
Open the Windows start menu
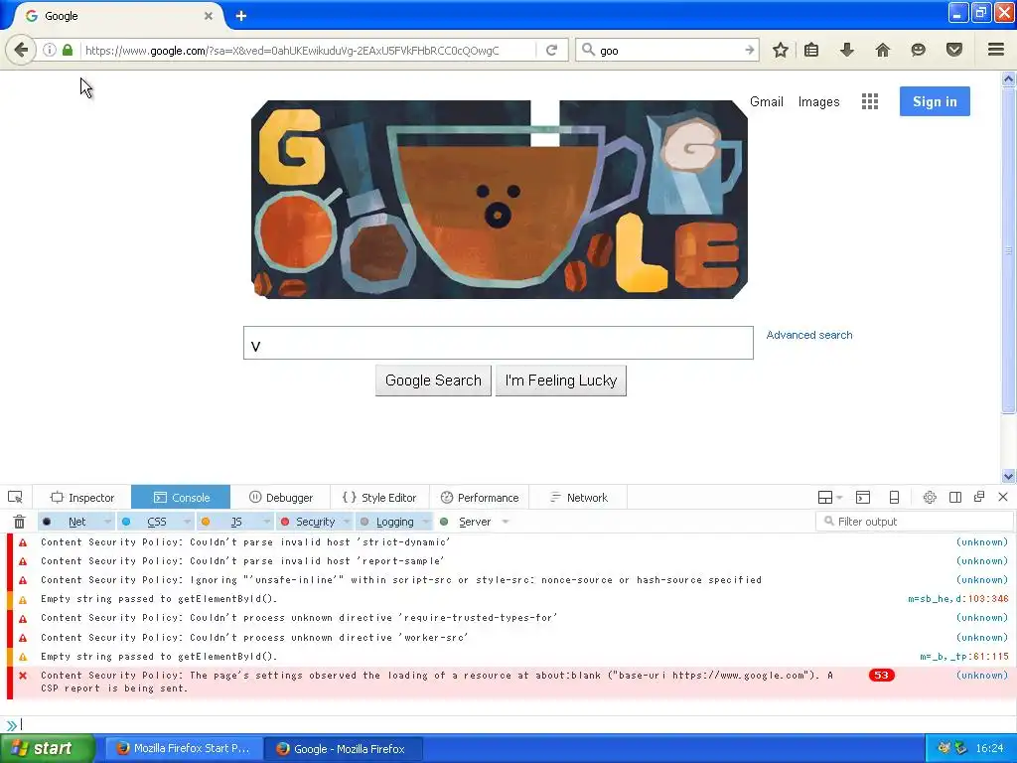coord(48,748)
